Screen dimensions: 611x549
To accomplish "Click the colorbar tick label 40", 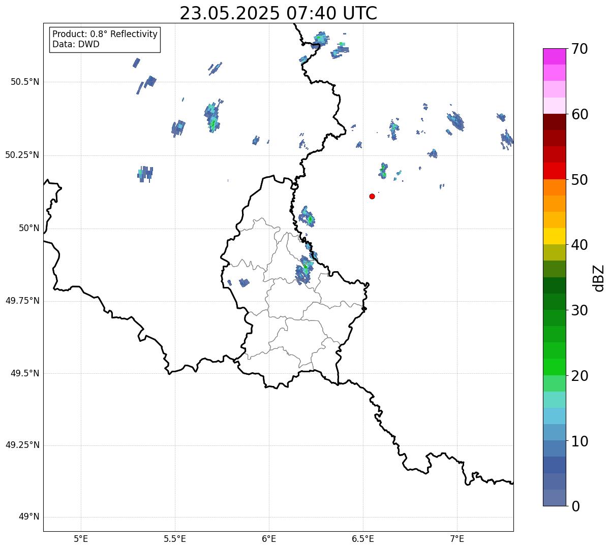I will [x=579, y=245].
